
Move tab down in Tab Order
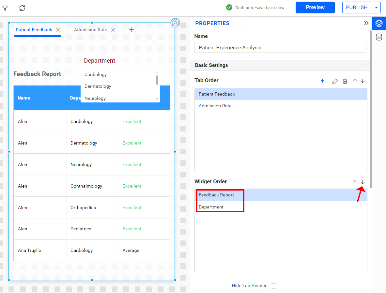pos(363,81)
